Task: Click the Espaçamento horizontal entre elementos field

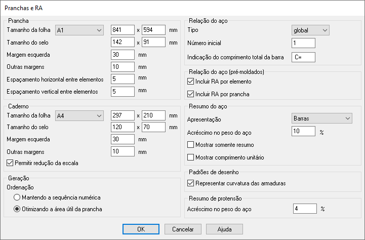Action: click(x=122, y=79)
